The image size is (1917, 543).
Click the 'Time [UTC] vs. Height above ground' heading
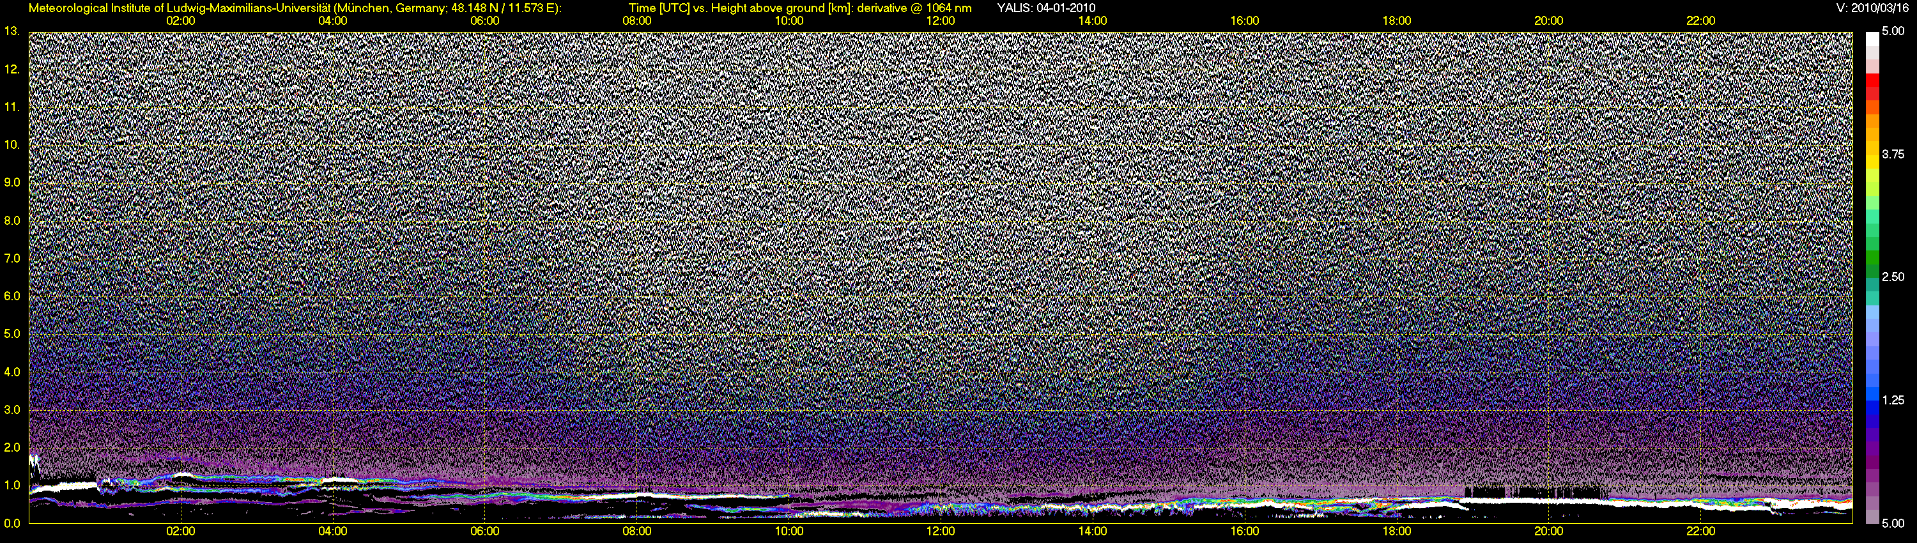pyautogui.click(x=800, y=8)
